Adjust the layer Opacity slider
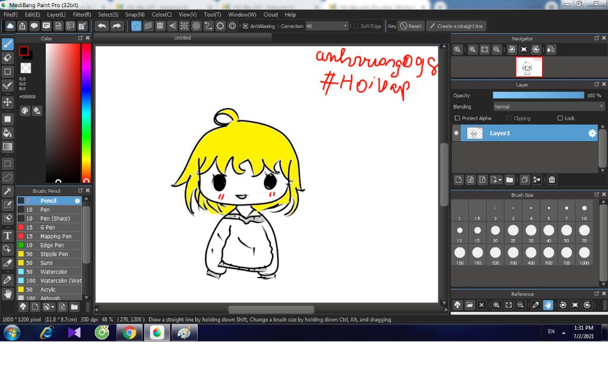Viewport: 608px width, 392px height. tap(538, 95)
